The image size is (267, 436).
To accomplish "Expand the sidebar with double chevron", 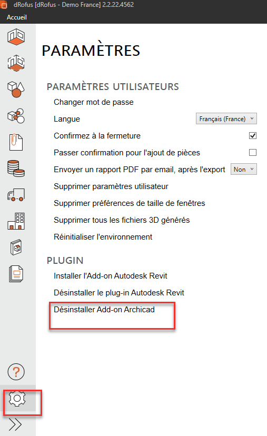I will click(x=15, y=424).
